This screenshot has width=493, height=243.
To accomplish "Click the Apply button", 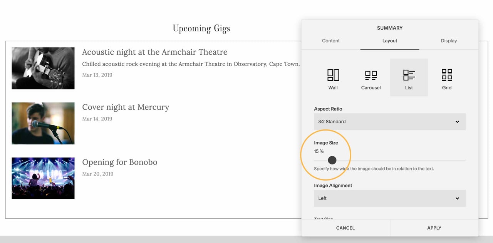I will tap(434, 228).
